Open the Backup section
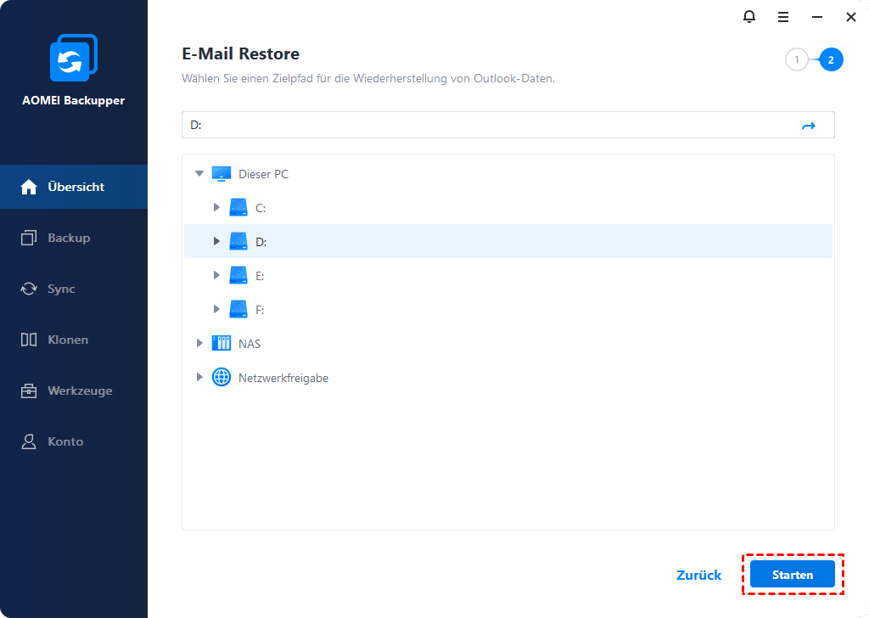 (x=74, y=238)
